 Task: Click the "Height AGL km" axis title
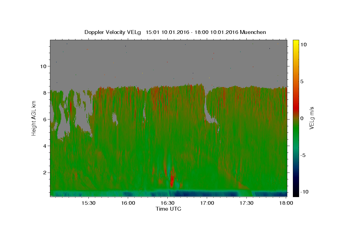point(34,118)
